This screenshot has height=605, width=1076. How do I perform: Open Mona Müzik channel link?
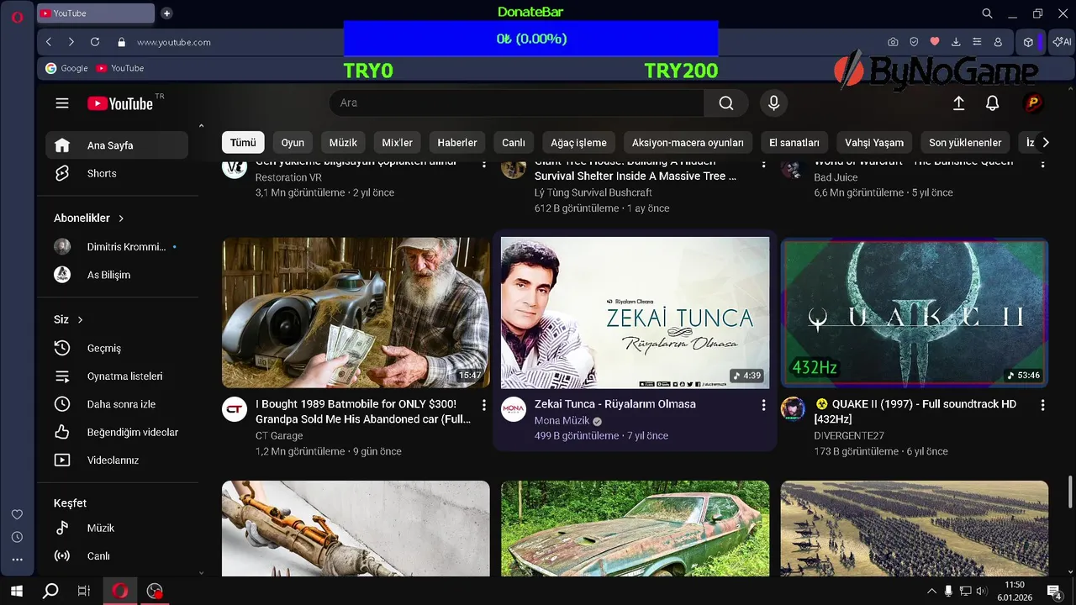pyautogui.click(x=562, y=421)
